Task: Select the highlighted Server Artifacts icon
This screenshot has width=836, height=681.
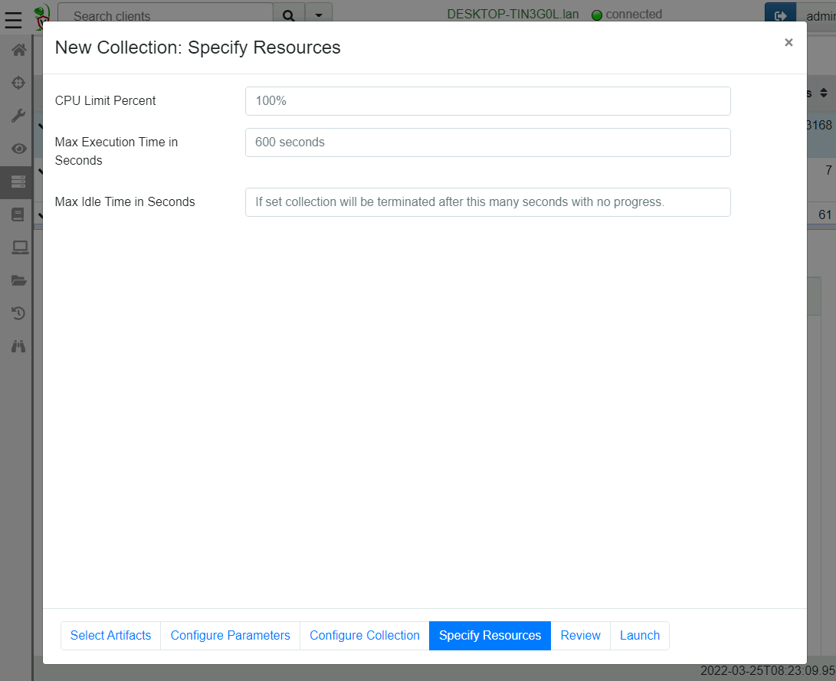Action: 17,182
